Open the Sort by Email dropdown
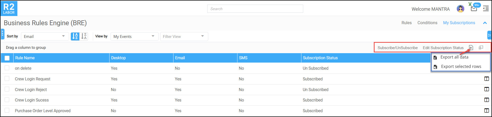 click(x=45, y=36)
